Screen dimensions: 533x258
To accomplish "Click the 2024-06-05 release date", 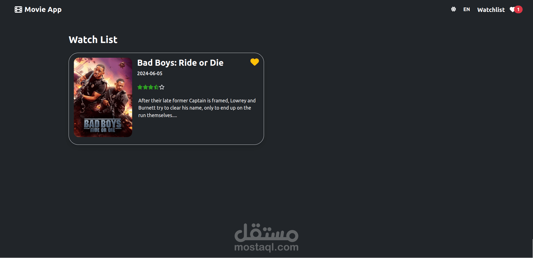I will coord(150,74).
